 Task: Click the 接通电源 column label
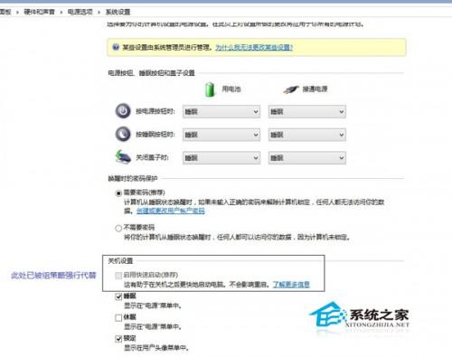coord(315,89)
